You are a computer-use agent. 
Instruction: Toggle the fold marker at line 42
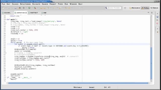coord(6,23)
